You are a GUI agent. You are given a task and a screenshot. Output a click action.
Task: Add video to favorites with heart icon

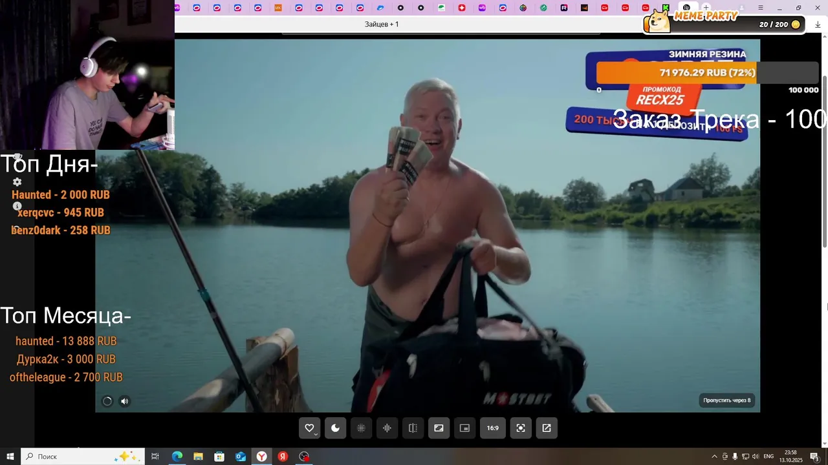click(x=309, y=428)
